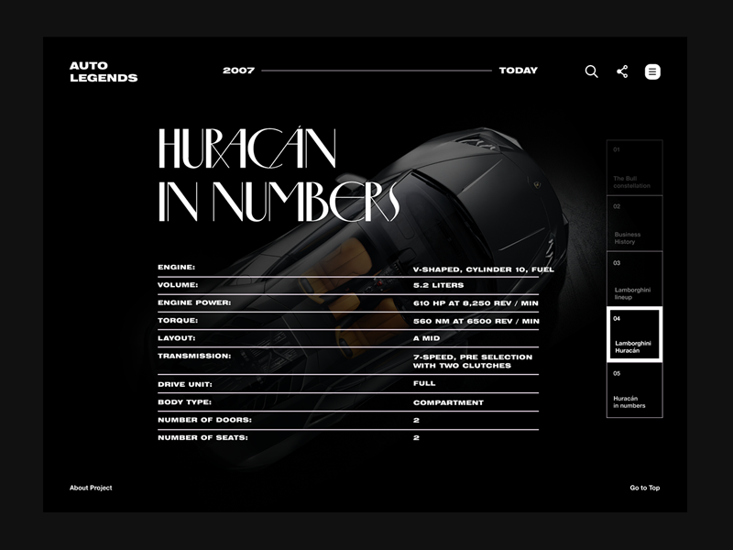Go to section 01 The Bull constellation
The width and height of the screenshot is (733, 550).
pos(634,168)
